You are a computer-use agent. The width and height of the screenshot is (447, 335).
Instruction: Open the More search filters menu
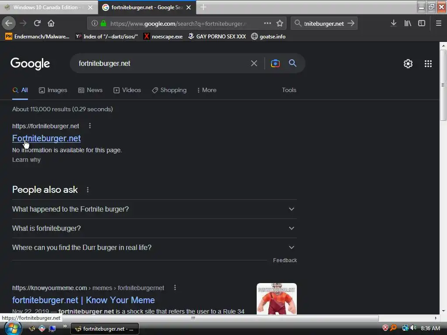tap(206, 90)
